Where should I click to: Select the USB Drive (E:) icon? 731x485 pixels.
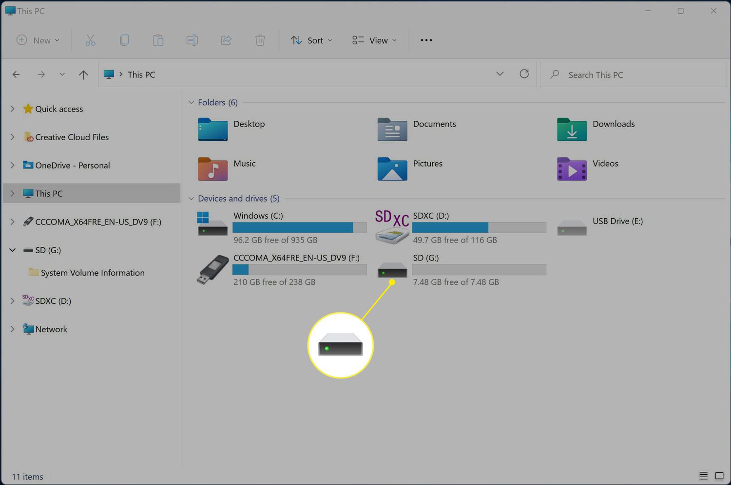(x=572, y=227)
